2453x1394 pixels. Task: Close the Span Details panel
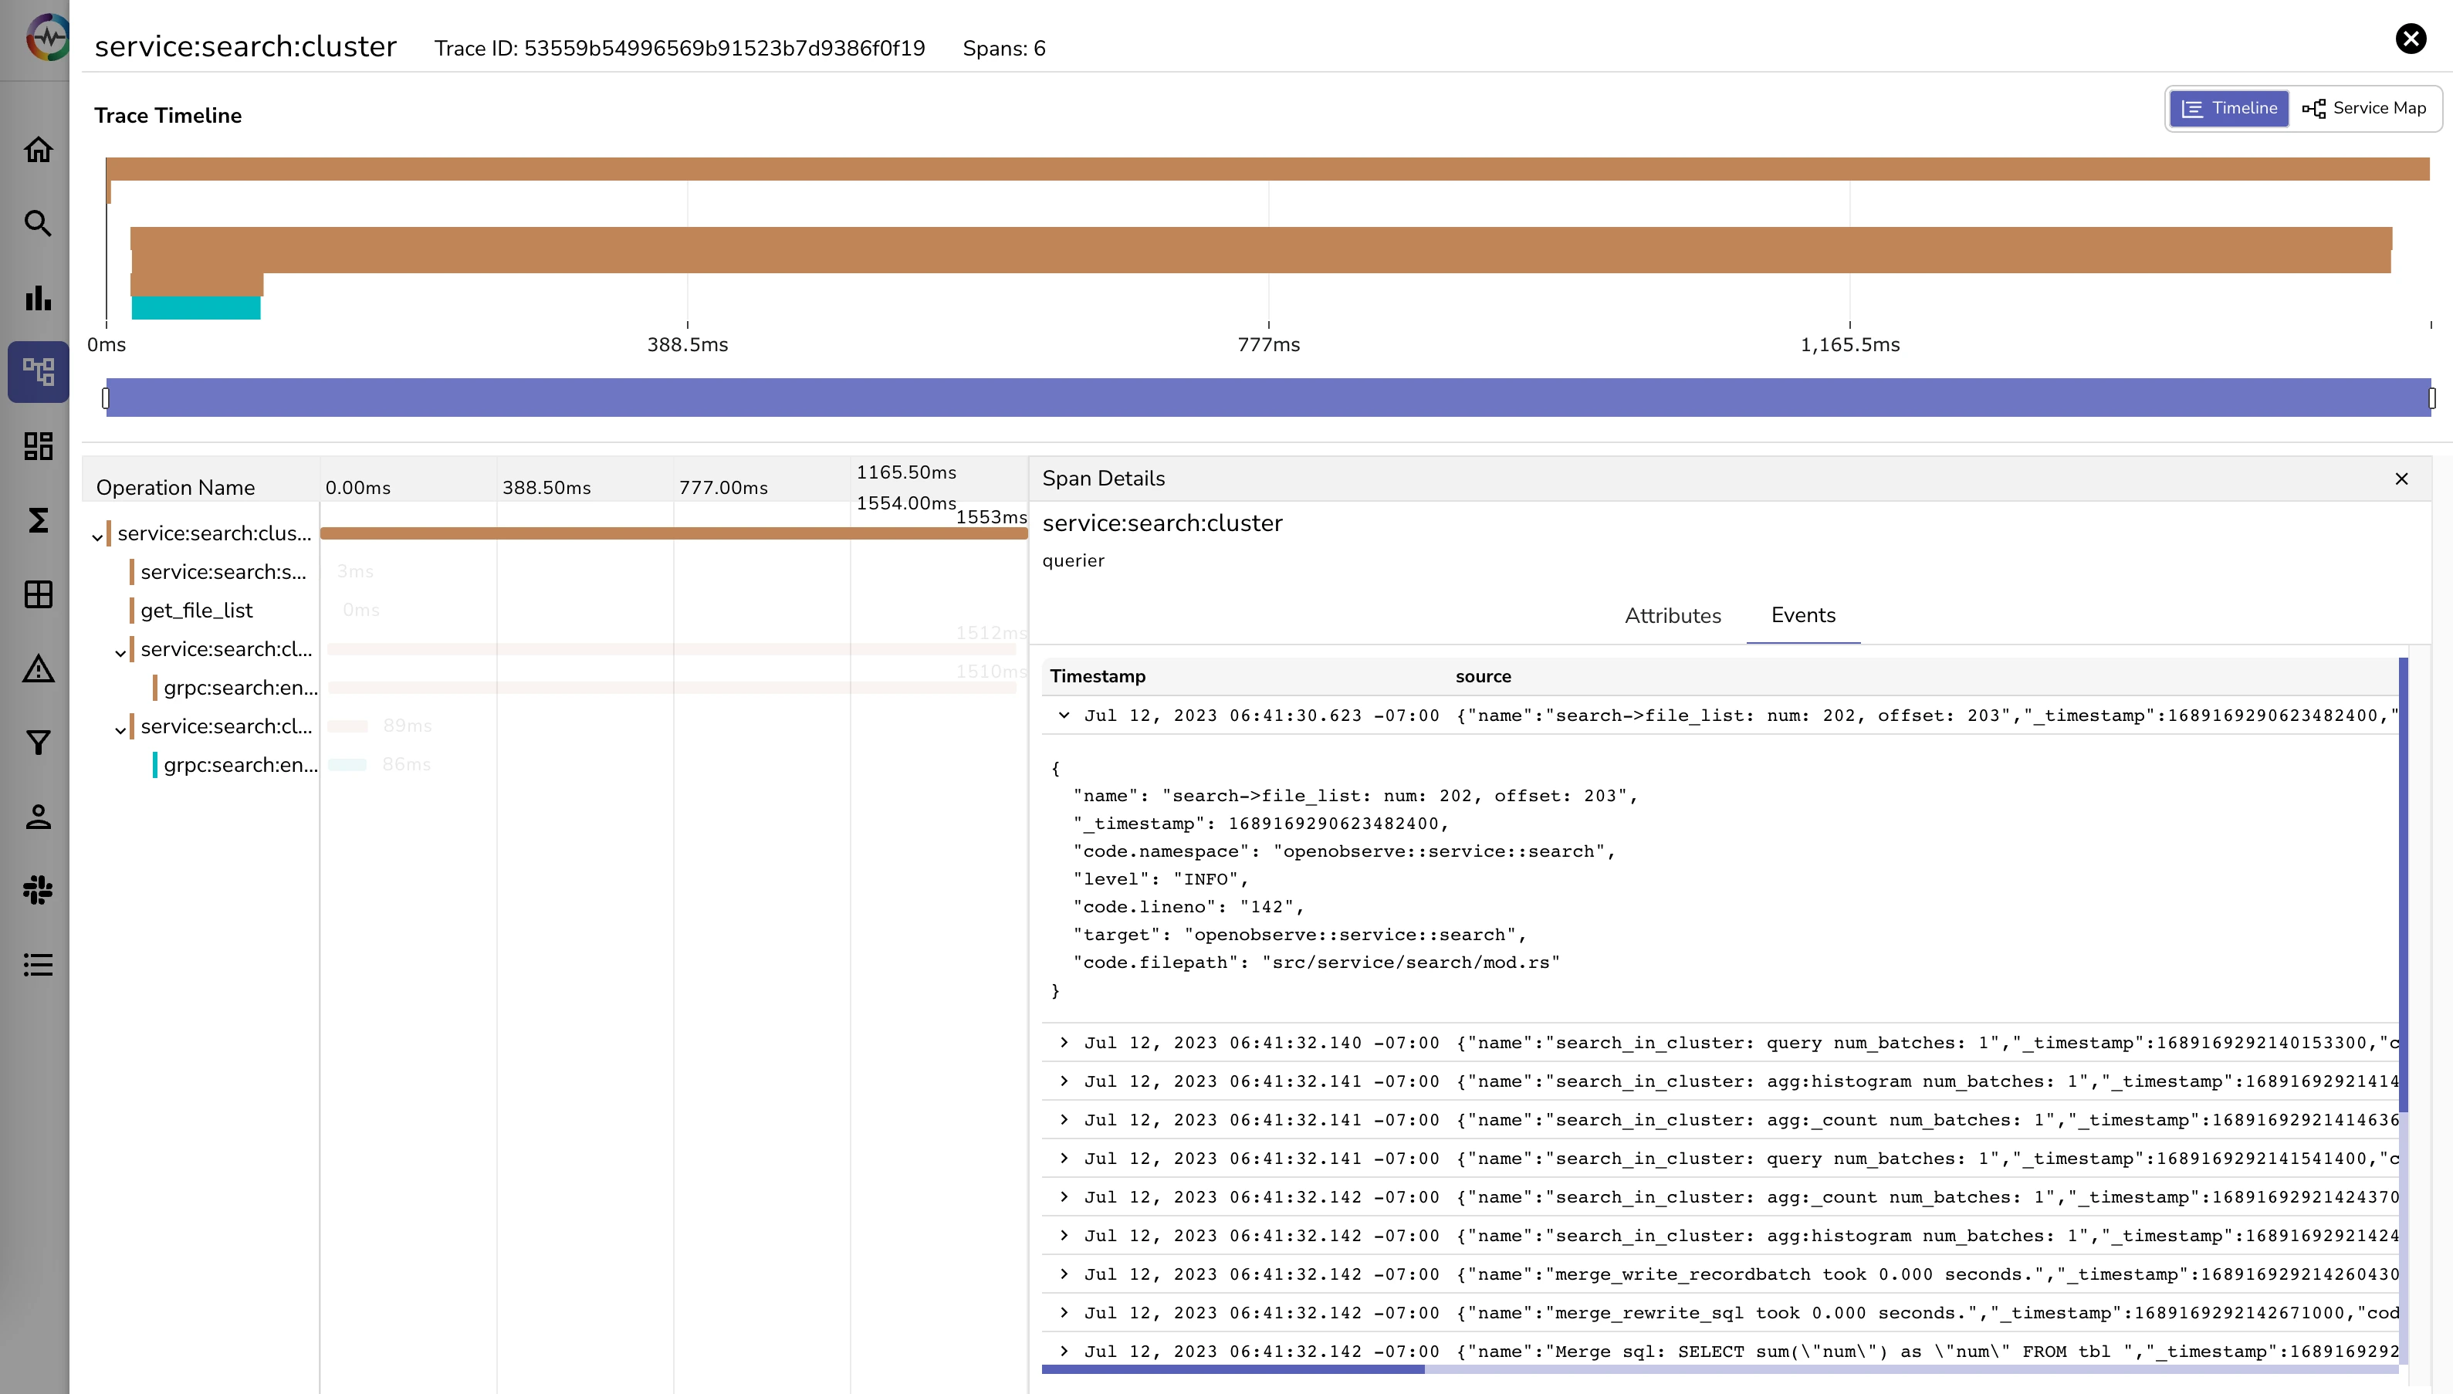tap(2401, 479)
